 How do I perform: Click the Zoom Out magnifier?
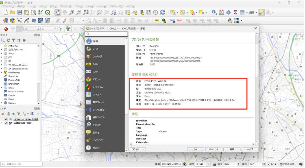pos(79,12)
